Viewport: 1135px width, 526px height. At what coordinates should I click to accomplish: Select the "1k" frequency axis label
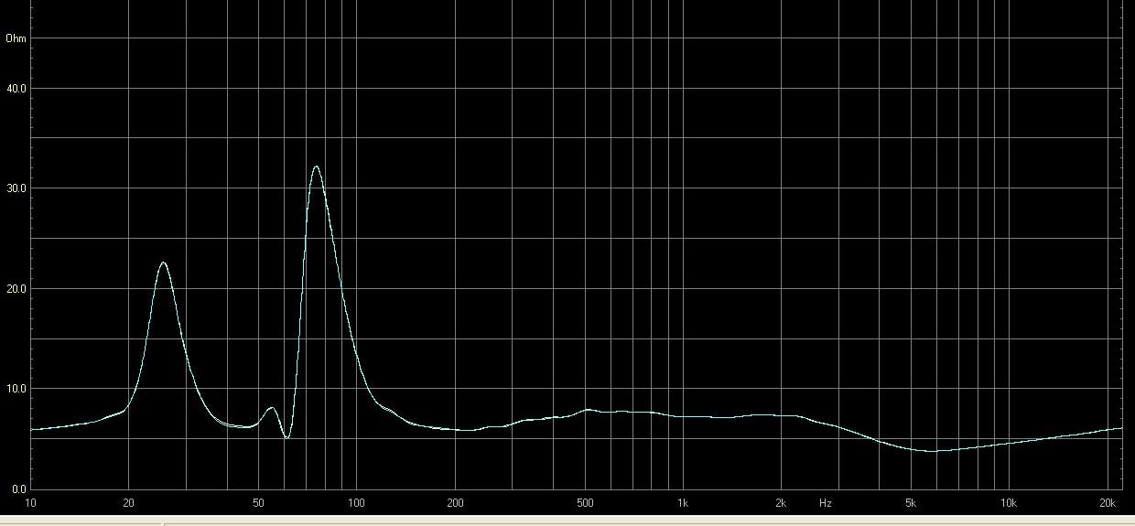coord(683,503)
